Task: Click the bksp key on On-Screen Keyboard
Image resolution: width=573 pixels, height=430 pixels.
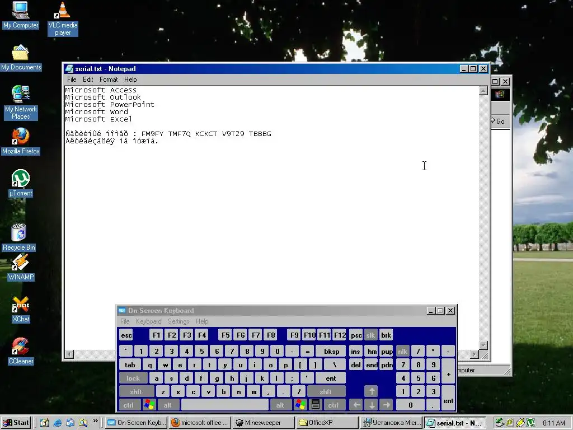Action: [331, 351]
